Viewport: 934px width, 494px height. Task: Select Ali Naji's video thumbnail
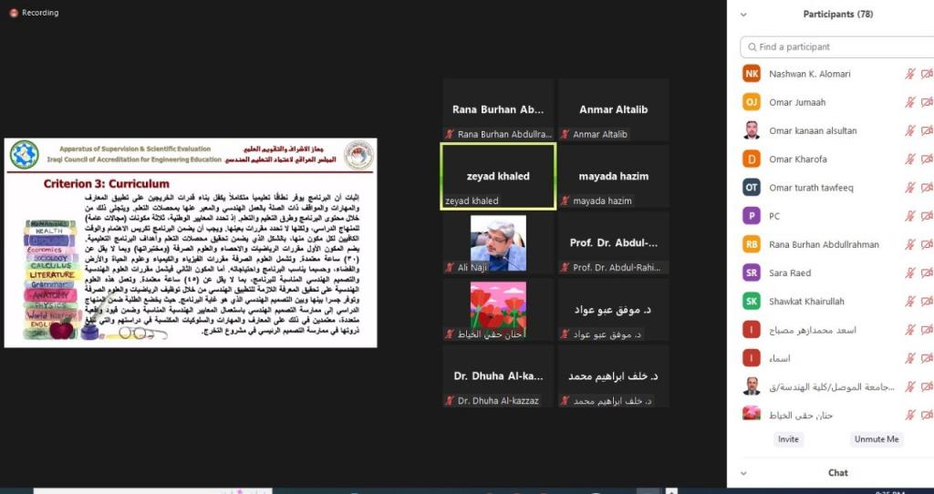498,243
